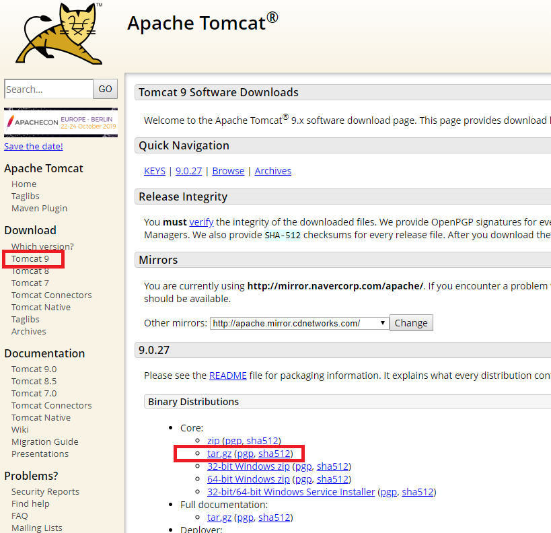The height and width of the screenshot is (533, 551).
Task: Open Taglibs under Apache Tomcat
Action: coord(26,197)
